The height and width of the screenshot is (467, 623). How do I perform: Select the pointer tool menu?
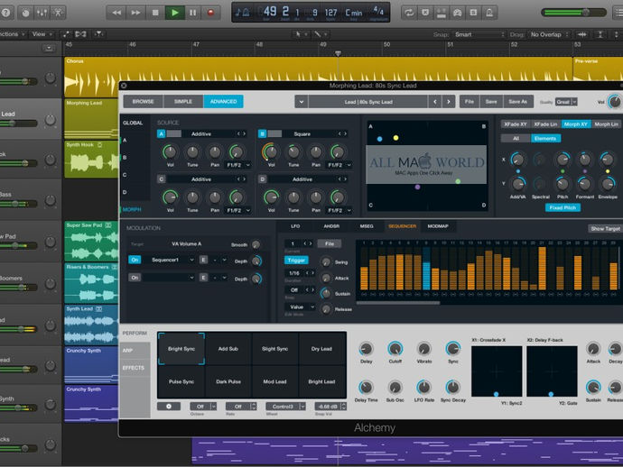(x=301, y=34)
